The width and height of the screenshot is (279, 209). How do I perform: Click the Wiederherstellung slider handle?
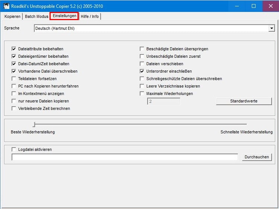point(34,124)
